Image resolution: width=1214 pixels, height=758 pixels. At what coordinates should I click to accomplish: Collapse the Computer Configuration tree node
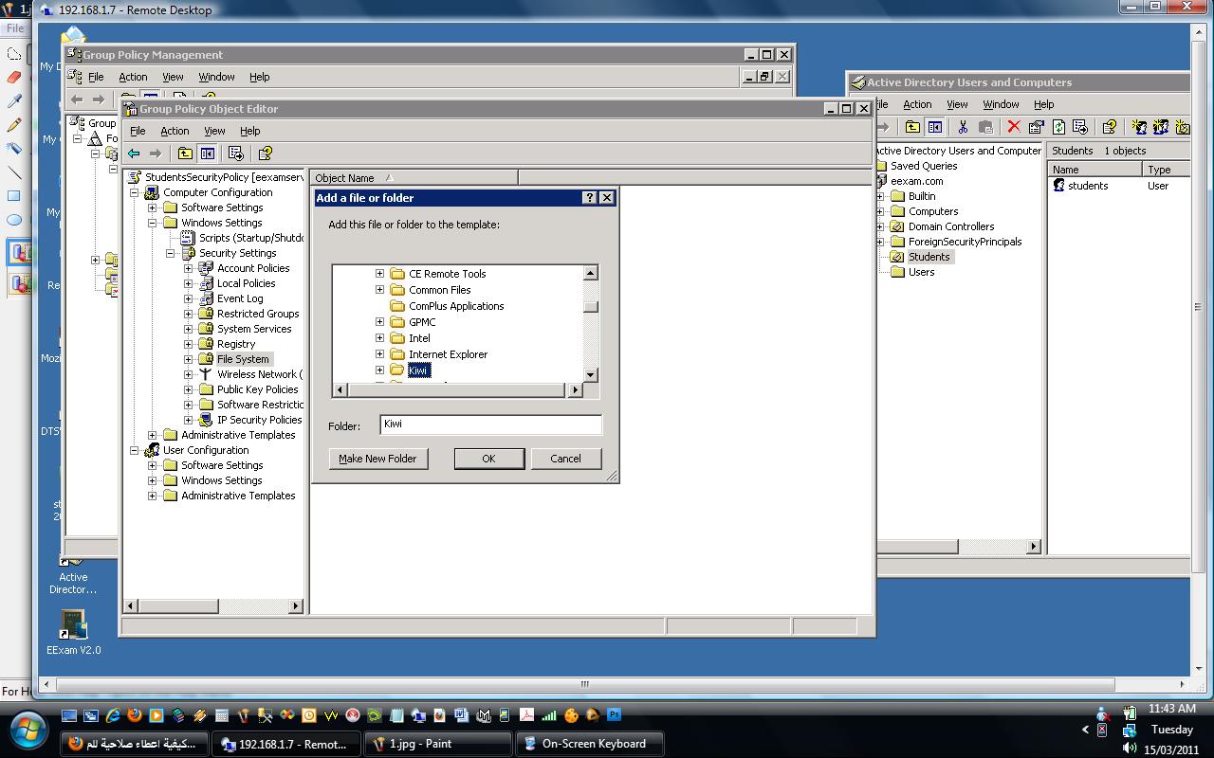pos(135,192)
